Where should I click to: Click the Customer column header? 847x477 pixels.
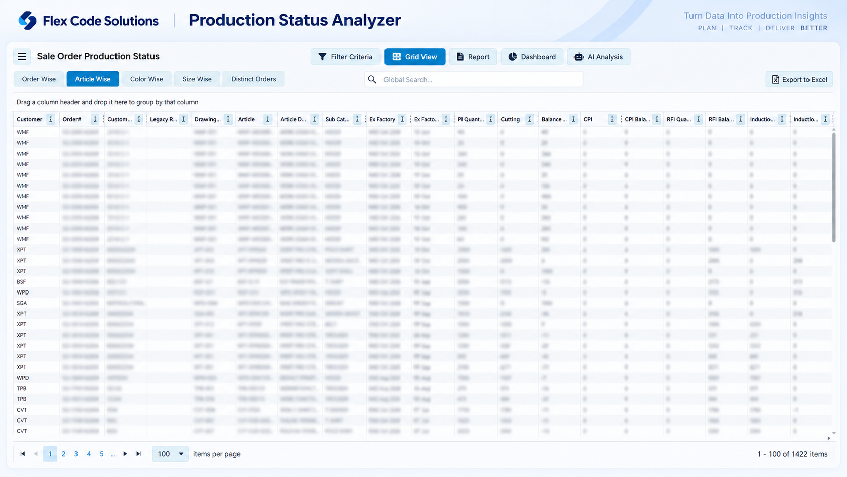(x=29, y=119)
